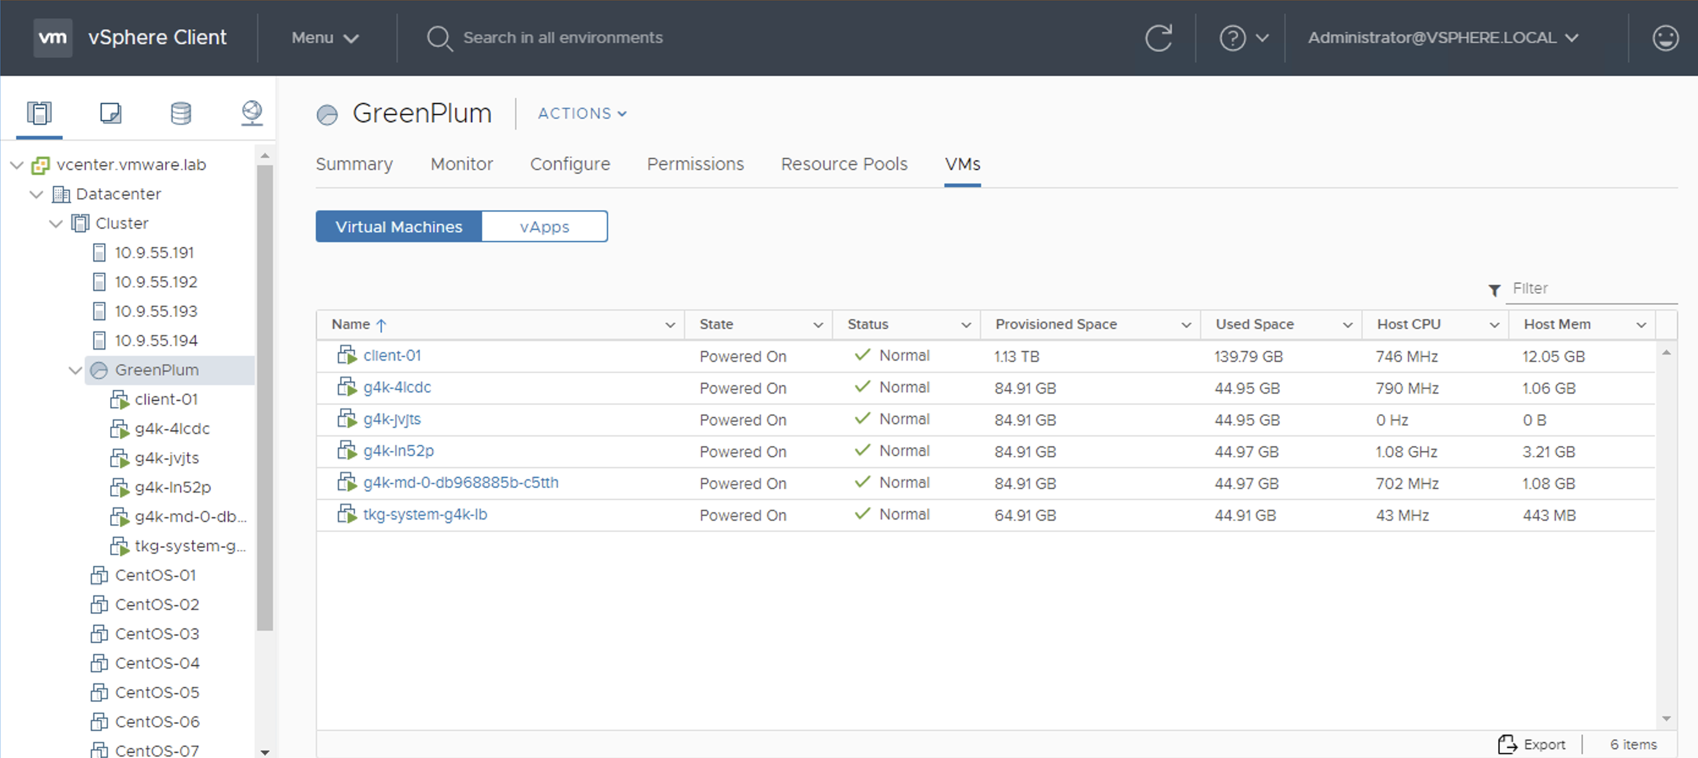The width and height of the screenshot is (1698, 758).
Task: Click the CentOS-04 VM icon in tree
Action: click(x=99, y=663)
